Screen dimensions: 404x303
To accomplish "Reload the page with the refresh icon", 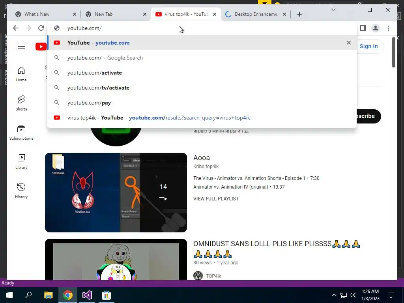I will pos(41,28).
